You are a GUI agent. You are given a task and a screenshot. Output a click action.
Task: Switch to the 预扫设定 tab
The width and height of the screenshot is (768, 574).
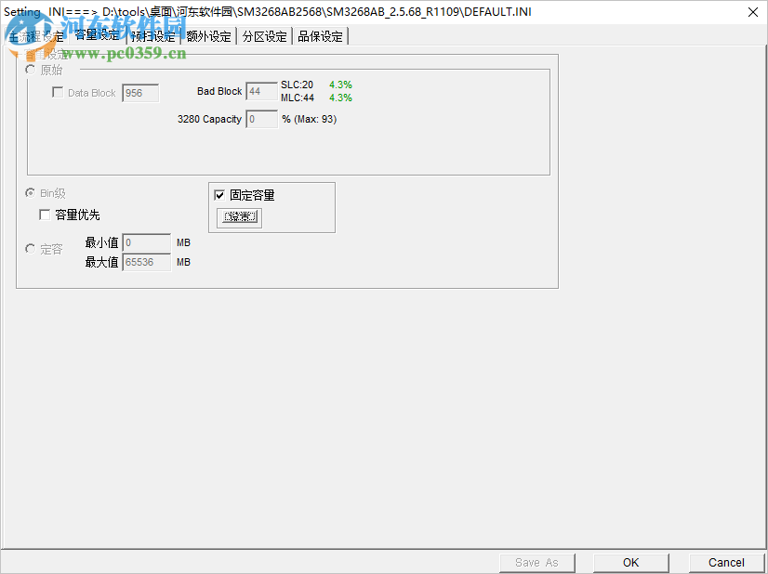point(152,35)
